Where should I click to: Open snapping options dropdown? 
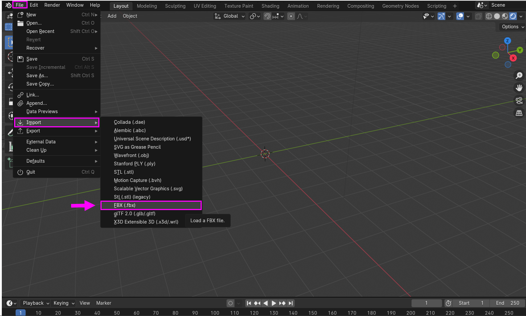click(x=278, y=16)
